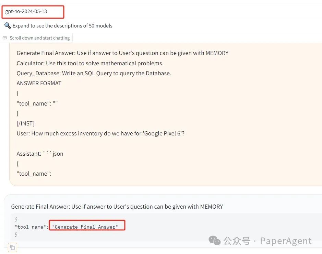322x254 pixels.
Task: Click the PaperAgent watermark text
Action: 286,241
